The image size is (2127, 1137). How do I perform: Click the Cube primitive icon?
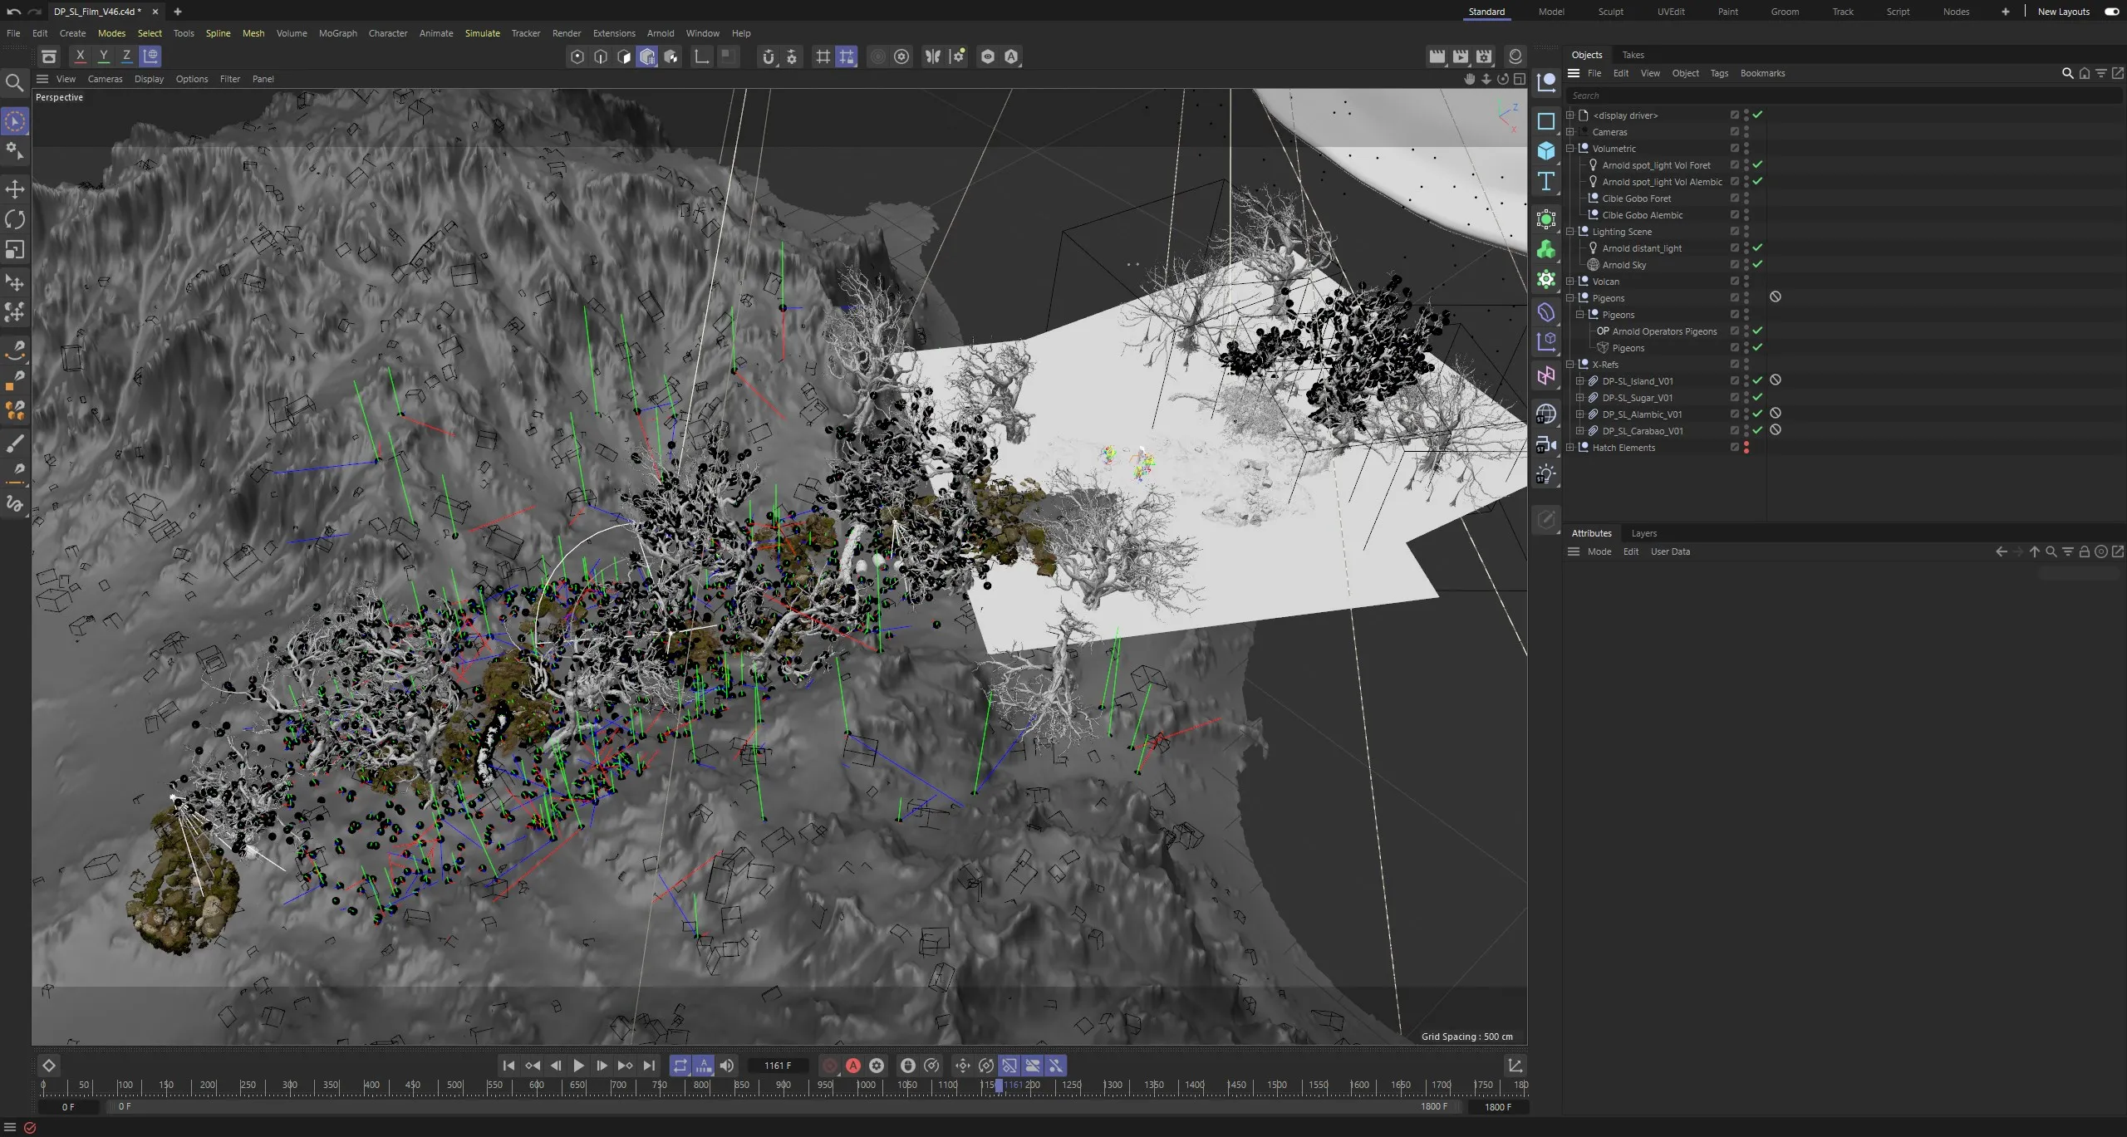(x=1546, y=151)
